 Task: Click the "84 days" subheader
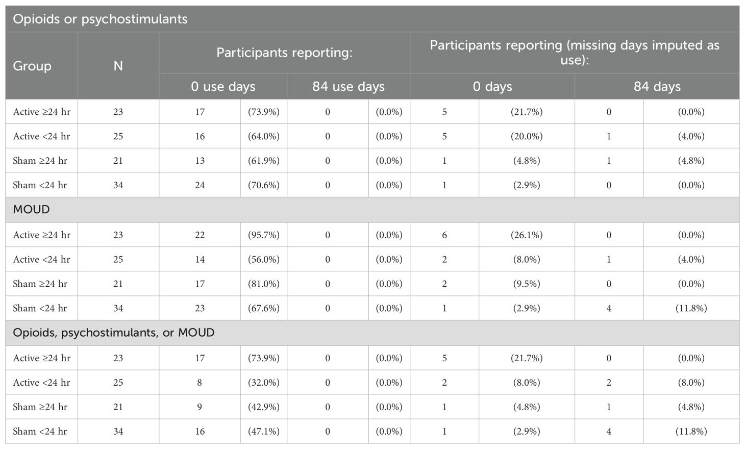pyautogui.click(x=657, y=86)
